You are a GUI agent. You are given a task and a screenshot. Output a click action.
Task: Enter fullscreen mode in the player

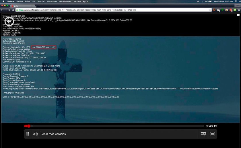tap(212, 134)
